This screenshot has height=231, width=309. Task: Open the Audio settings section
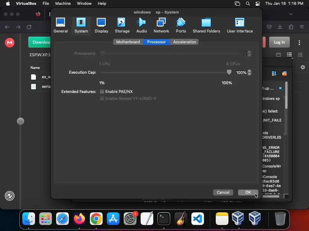(142, 26)
